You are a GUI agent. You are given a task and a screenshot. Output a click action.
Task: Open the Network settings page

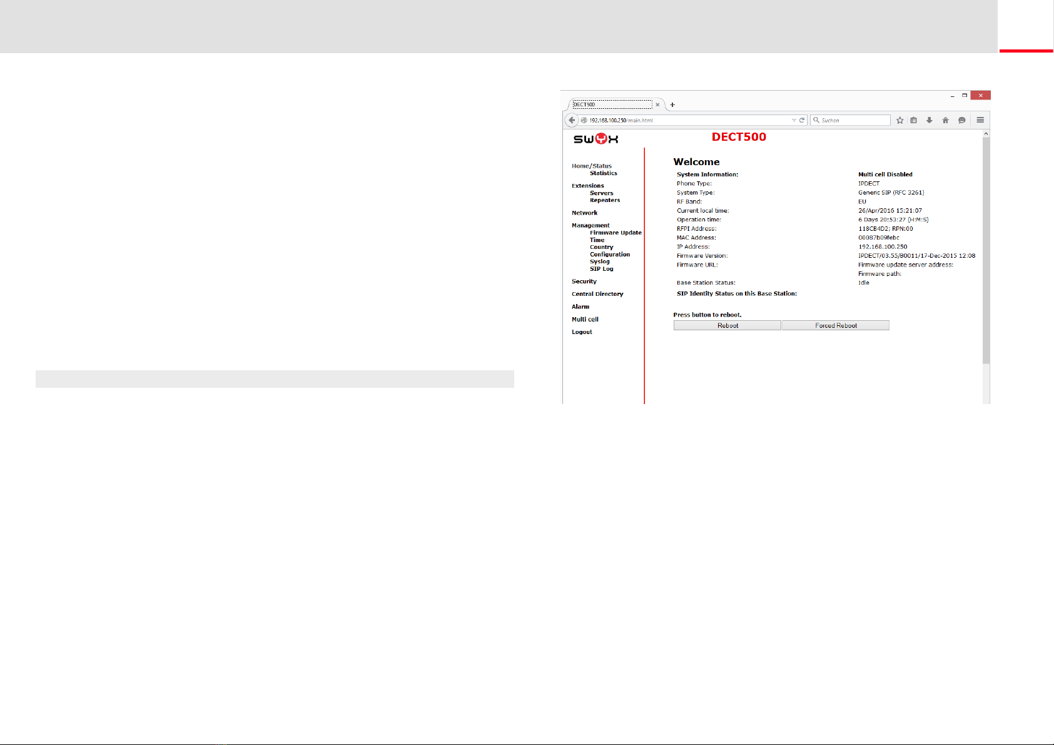pos(584,213)
